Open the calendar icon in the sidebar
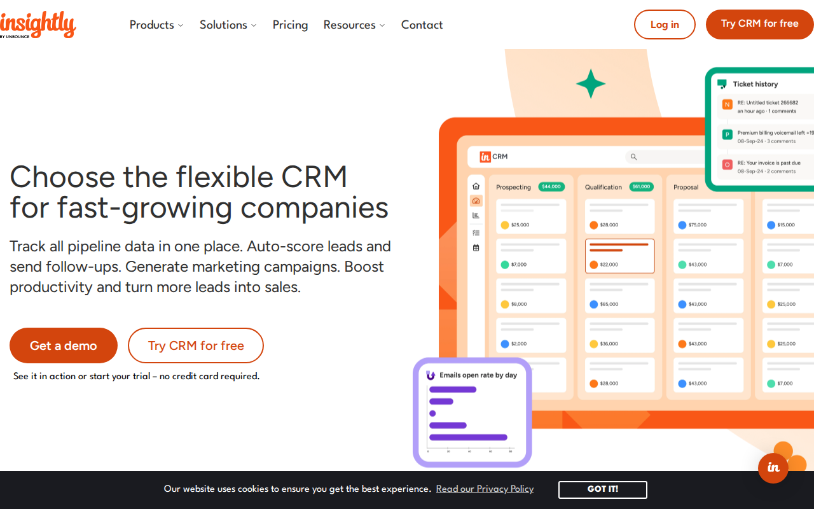Screen dimensions: 814x509 click(x=476, y=247)
